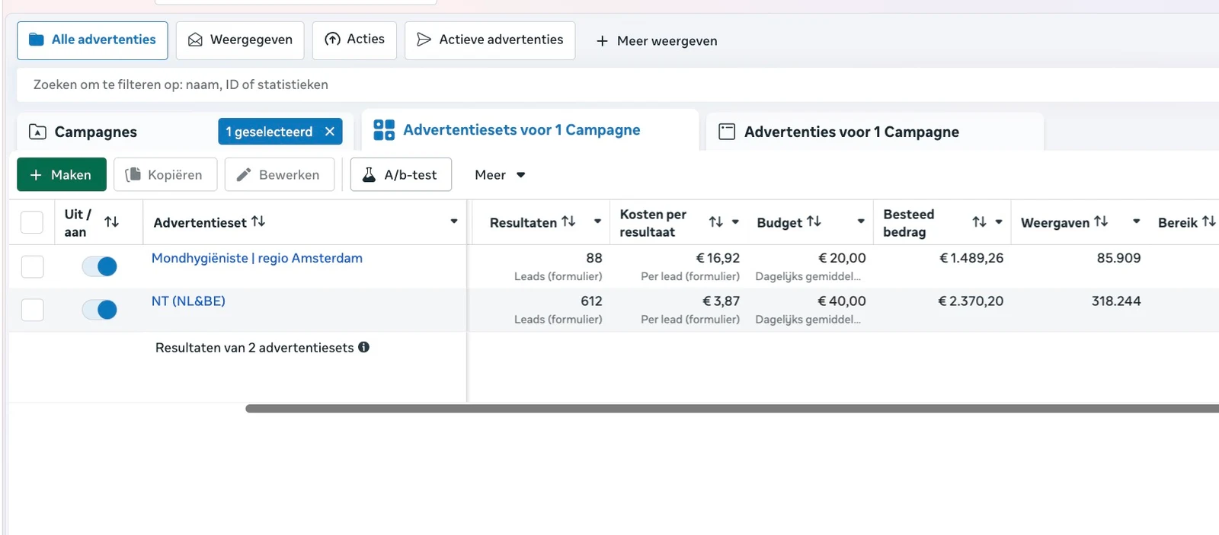Image resolution: width=1219 pixels, height=535 pixels.
Task: Click the search filter field
Action: point(618,84)
